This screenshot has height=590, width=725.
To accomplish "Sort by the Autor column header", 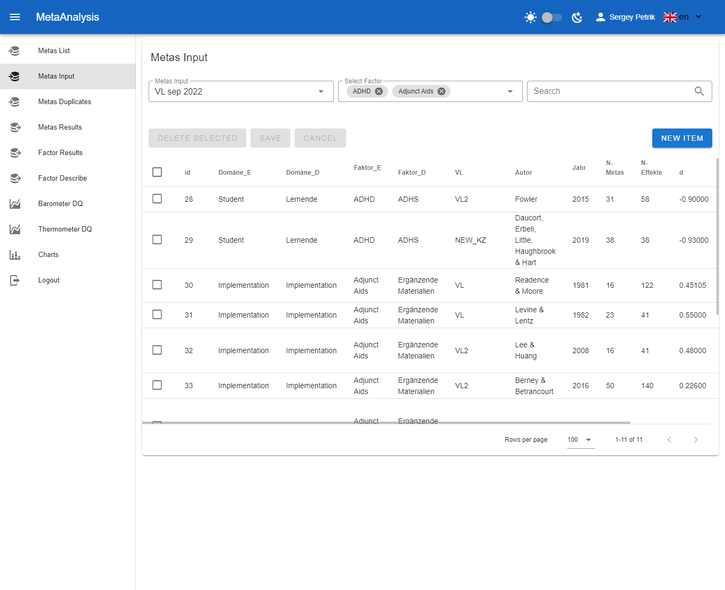I will coord(523,173).
